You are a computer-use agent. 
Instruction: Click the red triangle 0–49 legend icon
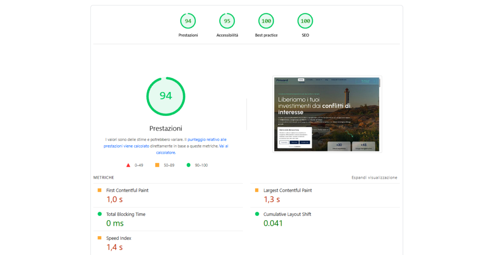click(128, 165)
